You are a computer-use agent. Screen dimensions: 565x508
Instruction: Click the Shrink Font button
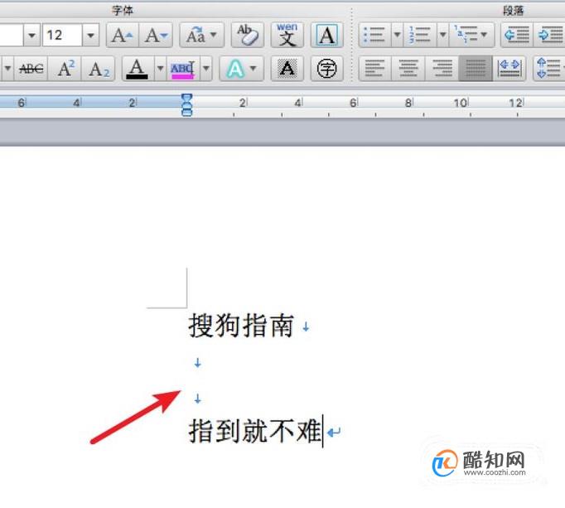(x=156, y=35)
